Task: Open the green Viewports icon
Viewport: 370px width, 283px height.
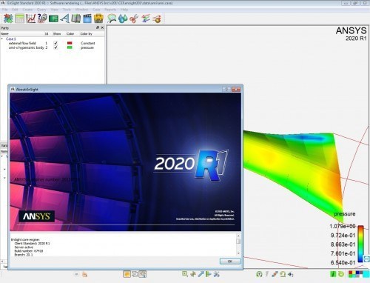Action: click(53, 19)
